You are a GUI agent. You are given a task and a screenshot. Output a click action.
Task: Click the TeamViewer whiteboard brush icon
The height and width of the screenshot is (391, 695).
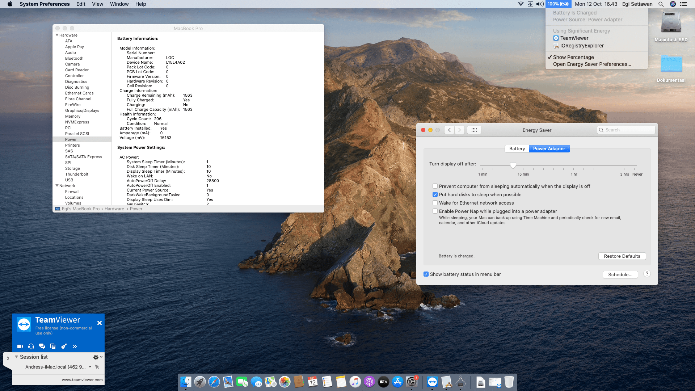64,346
